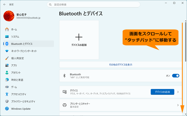Click the keyboard icon in the デバイス row
Image resolution: width=187 pixels, height=116 pixels.
(x=65, y=92)
